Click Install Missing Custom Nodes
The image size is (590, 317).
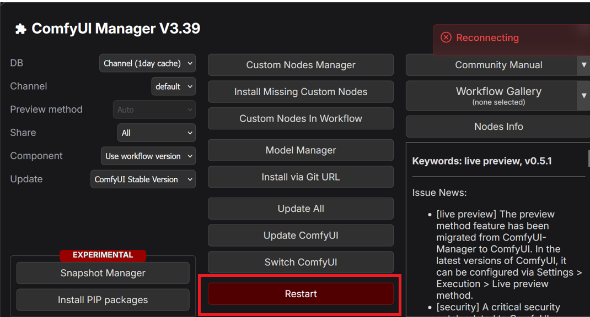pos(301,92)
